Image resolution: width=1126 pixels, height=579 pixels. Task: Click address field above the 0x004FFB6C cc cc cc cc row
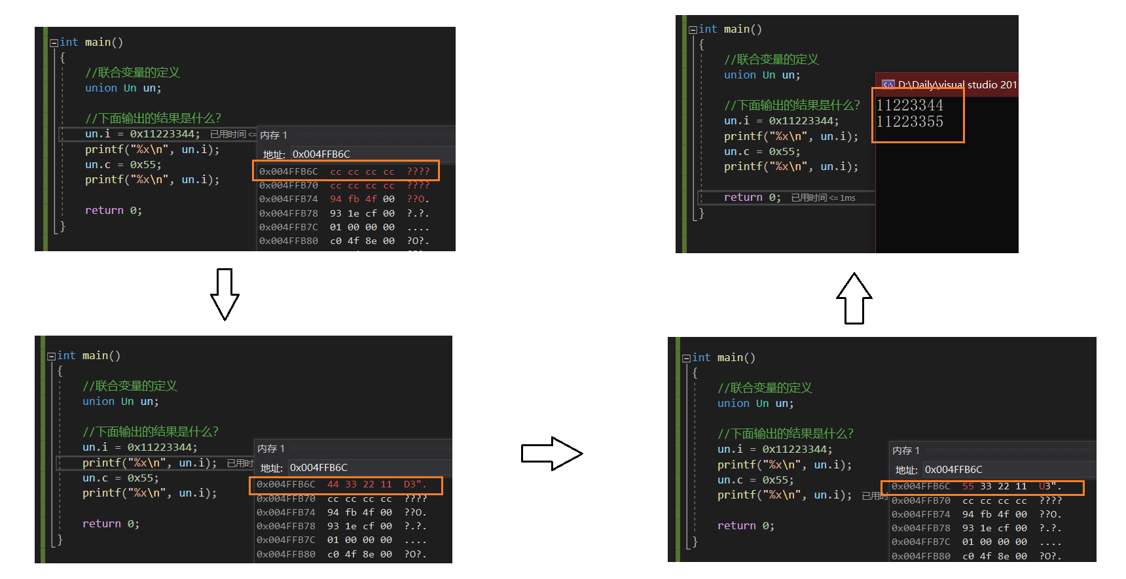[x=372, y=154]
